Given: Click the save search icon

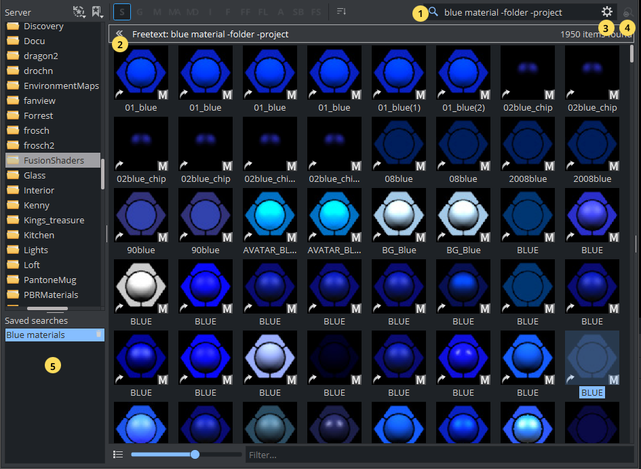Looking at the screenshot, I should pos(628,12).
